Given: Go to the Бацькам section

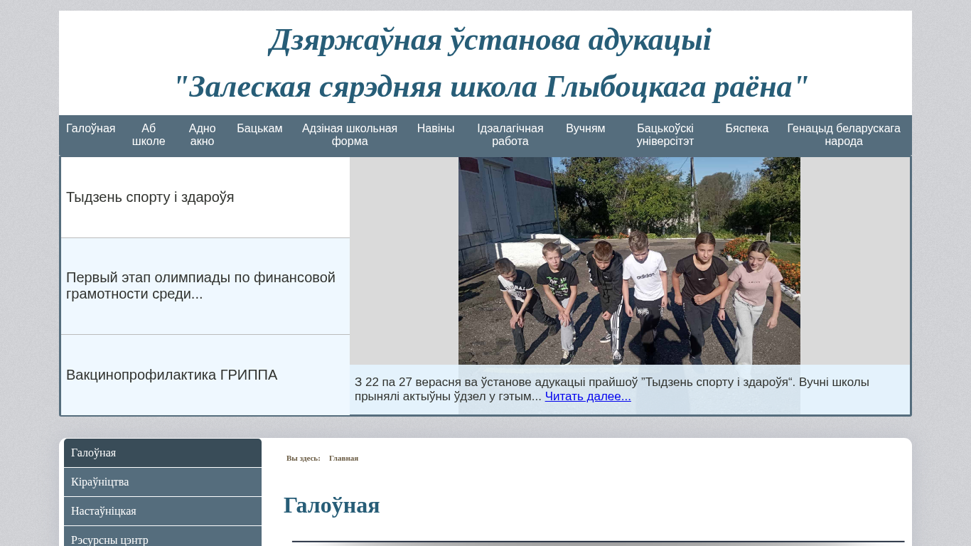Looking at the screenshot, I should [259, 129].
